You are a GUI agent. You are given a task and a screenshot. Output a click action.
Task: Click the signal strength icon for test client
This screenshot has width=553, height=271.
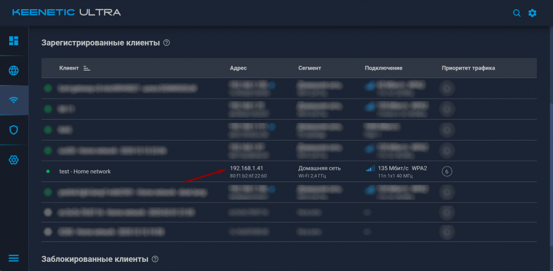coord(370,169)
